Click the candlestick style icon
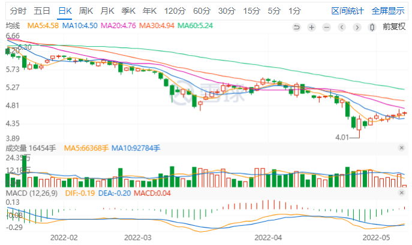This screenshot has width=412, height=245. coord(372,27)
